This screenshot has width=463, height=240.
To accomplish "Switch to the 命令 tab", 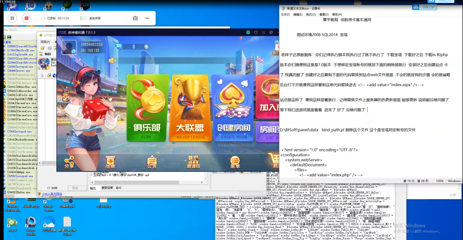I will tap(119, 188).
